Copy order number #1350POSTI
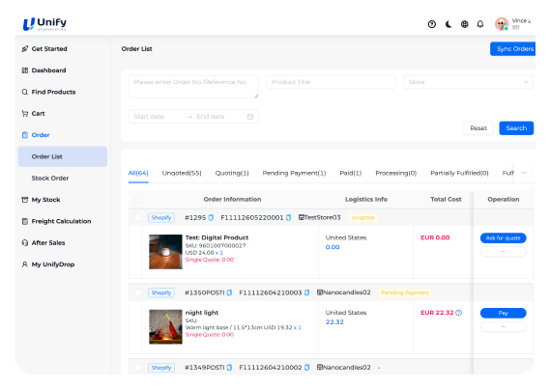 click(x=229, y=292)
